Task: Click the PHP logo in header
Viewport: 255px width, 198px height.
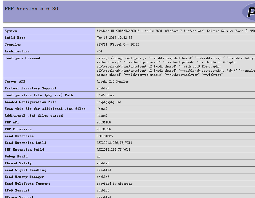Action: click(249, 12)
